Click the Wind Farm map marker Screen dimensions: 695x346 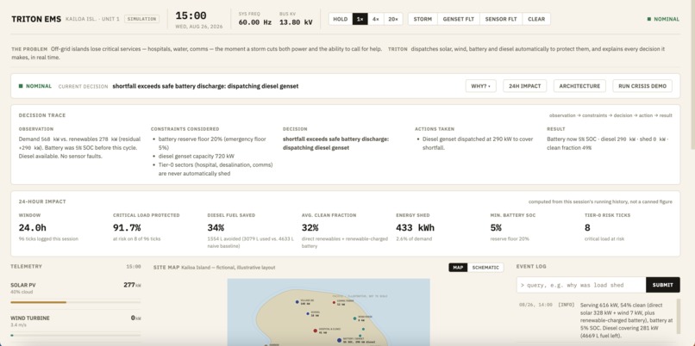tap(354, 318)
